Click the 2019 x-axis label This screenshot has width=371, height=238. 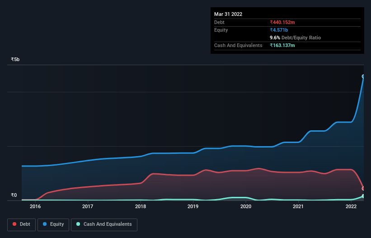(x=193, y=206)
